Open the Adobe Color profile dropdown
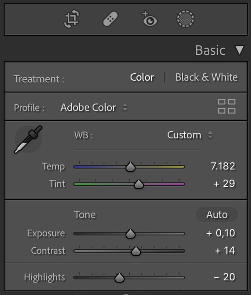The width and height of the screenshot is (251, 295). click(94, 108)
